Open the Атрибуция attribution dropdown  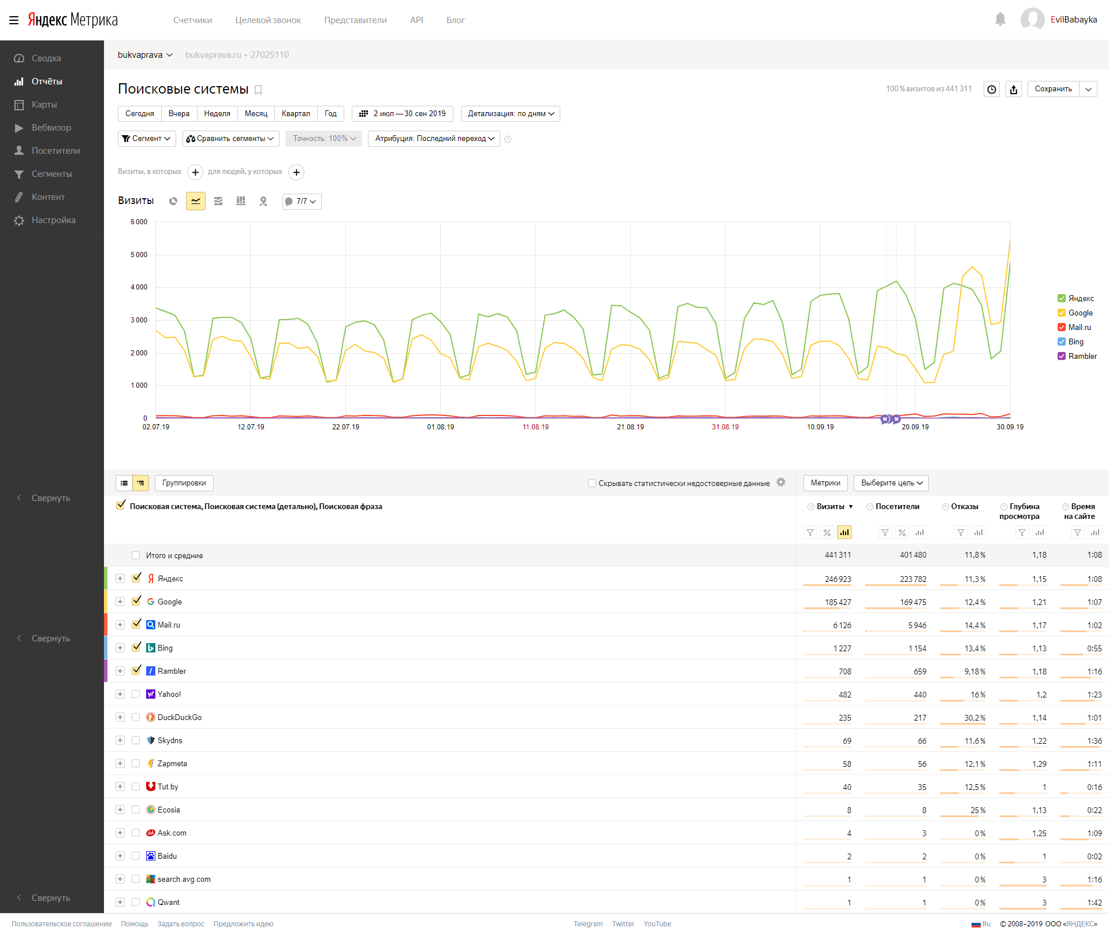click(434, 139)
